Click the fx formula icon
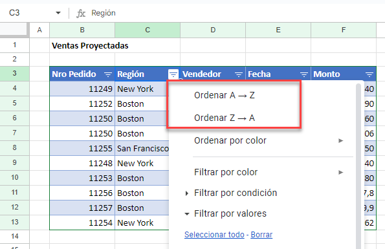The image size is (385, 249). point(81,13)
